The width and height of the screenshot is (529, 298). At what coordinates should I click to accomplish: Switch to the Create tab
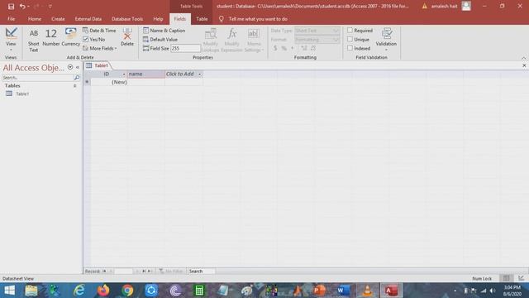[x=58, y=19]
